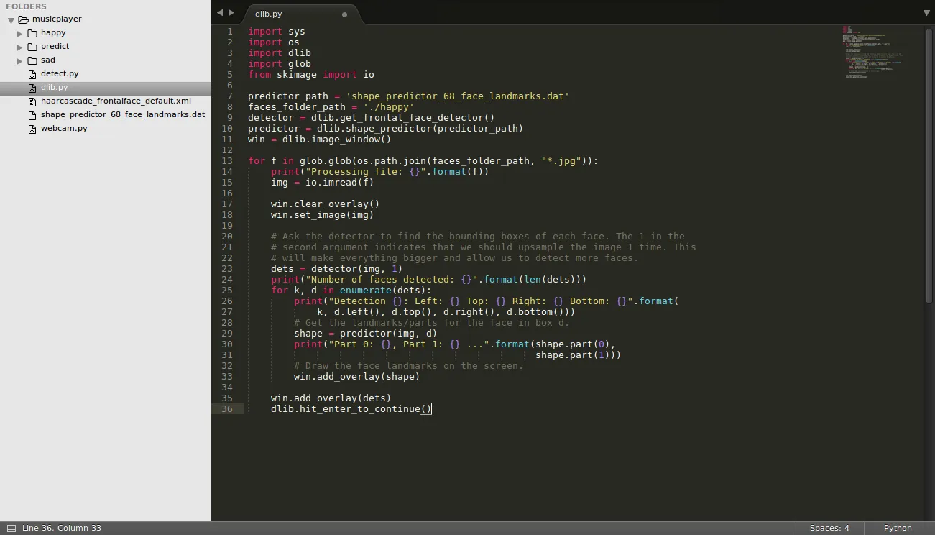This screenshot has width=935, height=535.
Task: Click the happy folder icon
Action: [x=32, y=33]
